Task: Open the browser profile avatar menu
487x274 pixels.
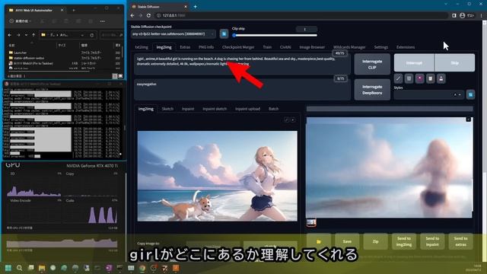Action: pos(463,15)
